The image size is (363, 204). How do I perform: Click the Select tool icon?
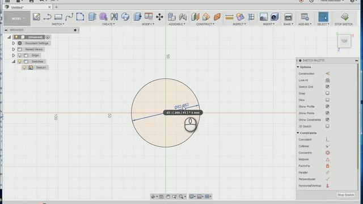coord(323,17)
